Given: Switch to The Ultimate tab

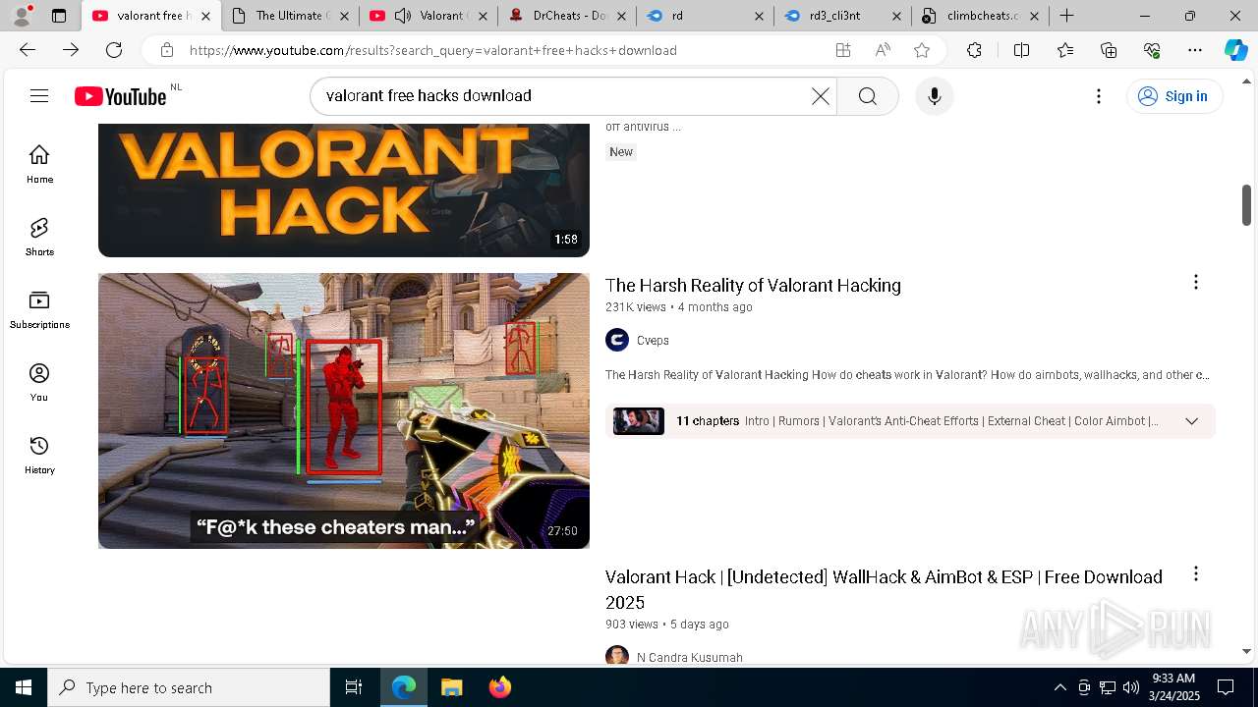Looking at the screenshot, I should (289, 16).
